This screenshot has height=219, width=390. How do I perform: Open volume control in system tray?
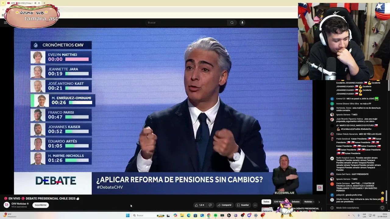(374, 215)
